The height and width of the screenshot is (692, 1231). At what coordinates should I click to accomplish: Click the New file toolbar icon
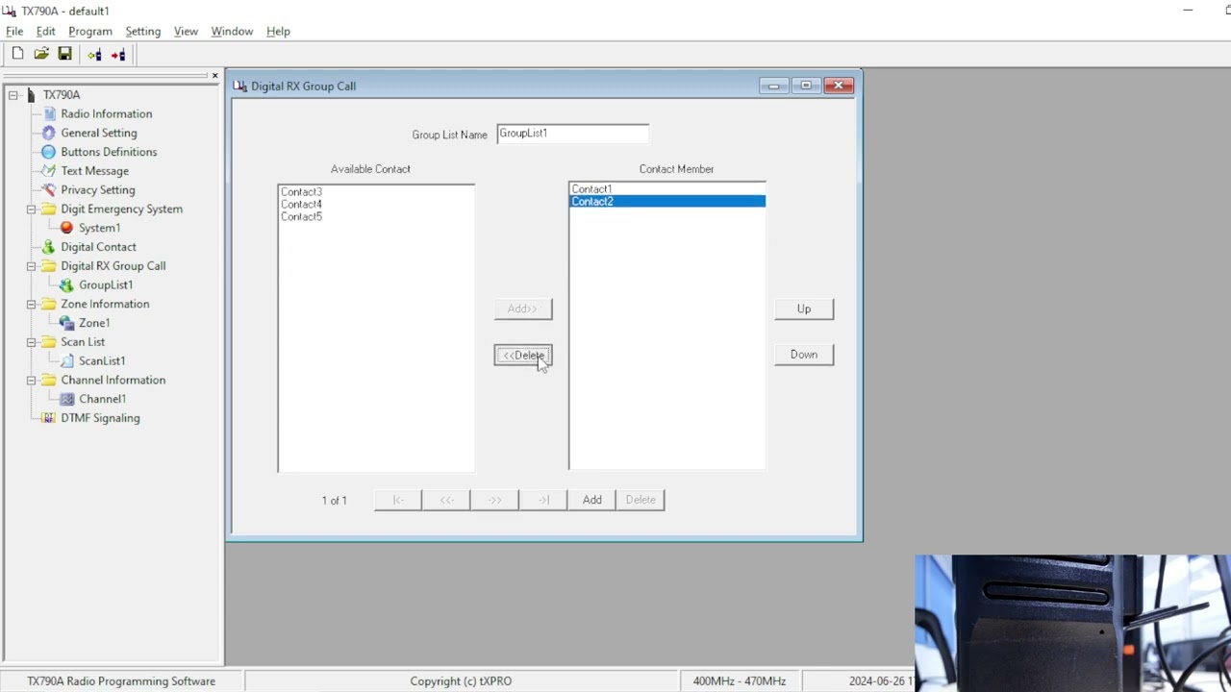tap(17, 55)
